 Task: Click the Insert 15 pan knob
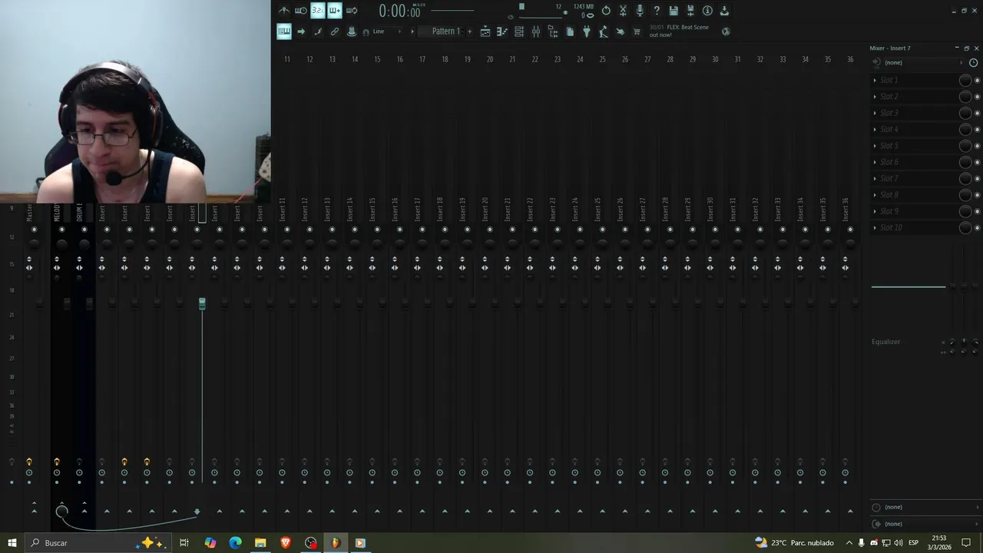377,243
